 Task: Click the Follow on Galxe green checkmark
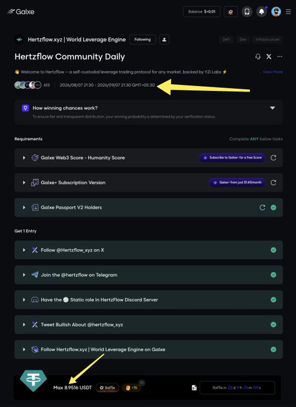[x=273, y=350]
